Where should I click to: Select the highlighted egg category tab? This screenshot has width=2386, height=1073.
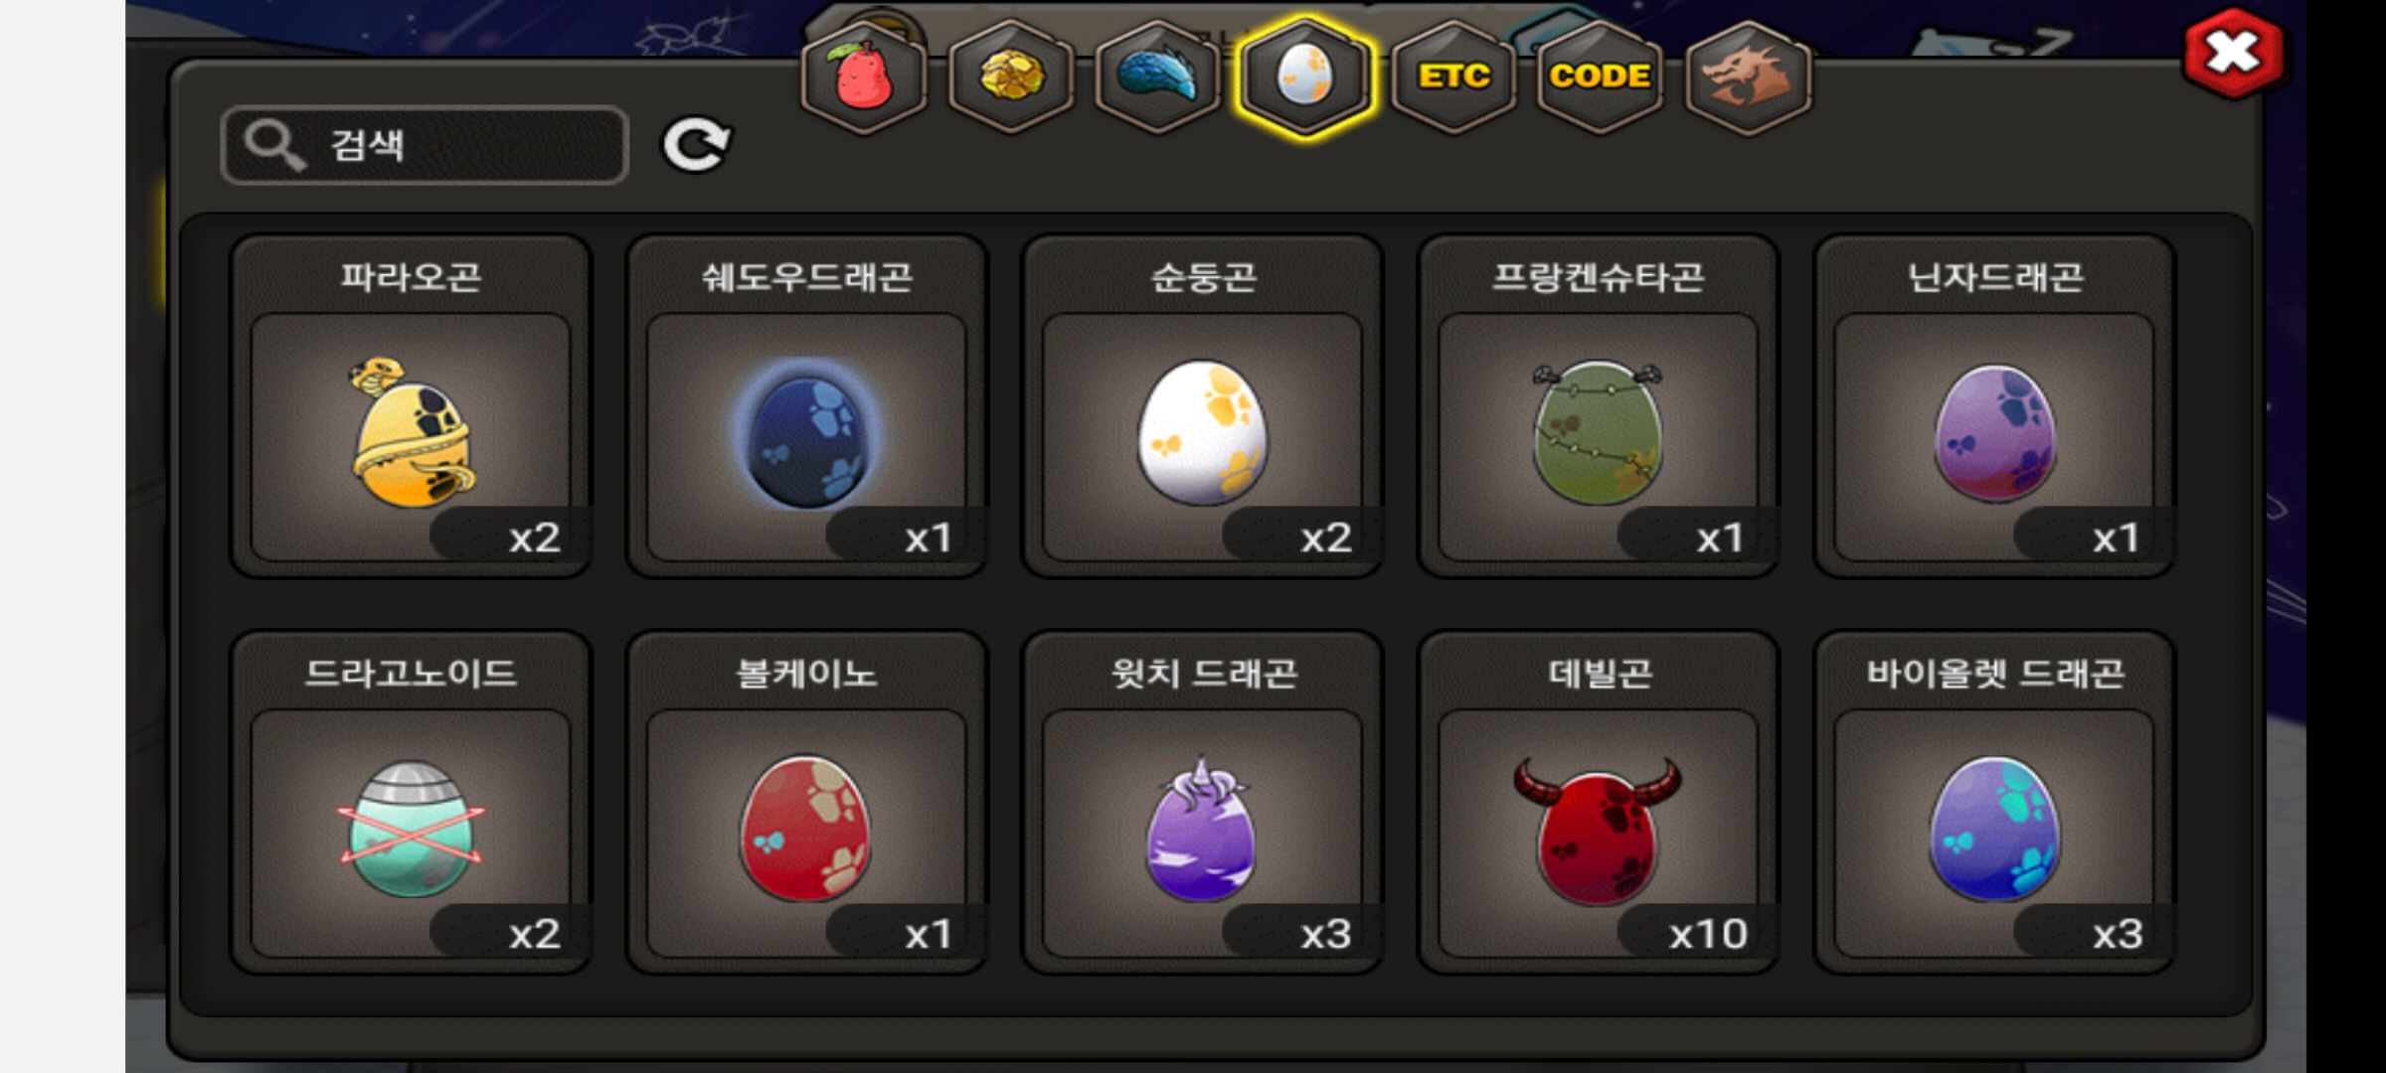(x=1304, y=77)
